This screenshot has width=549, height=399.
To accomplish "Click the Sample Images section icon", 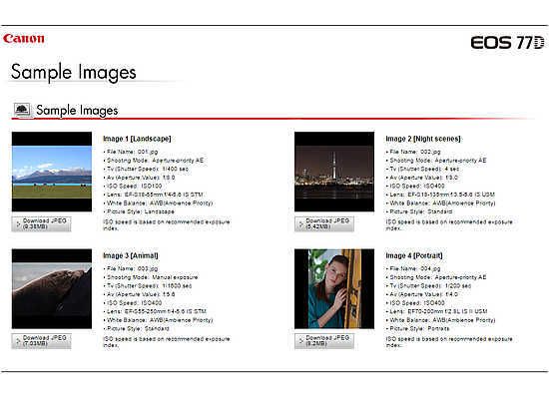I will coord(22,110).
